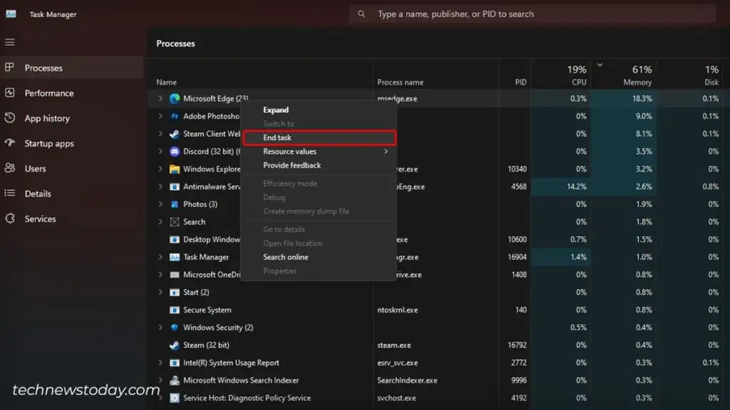Select the Details sidebar icon

(9, 193)
